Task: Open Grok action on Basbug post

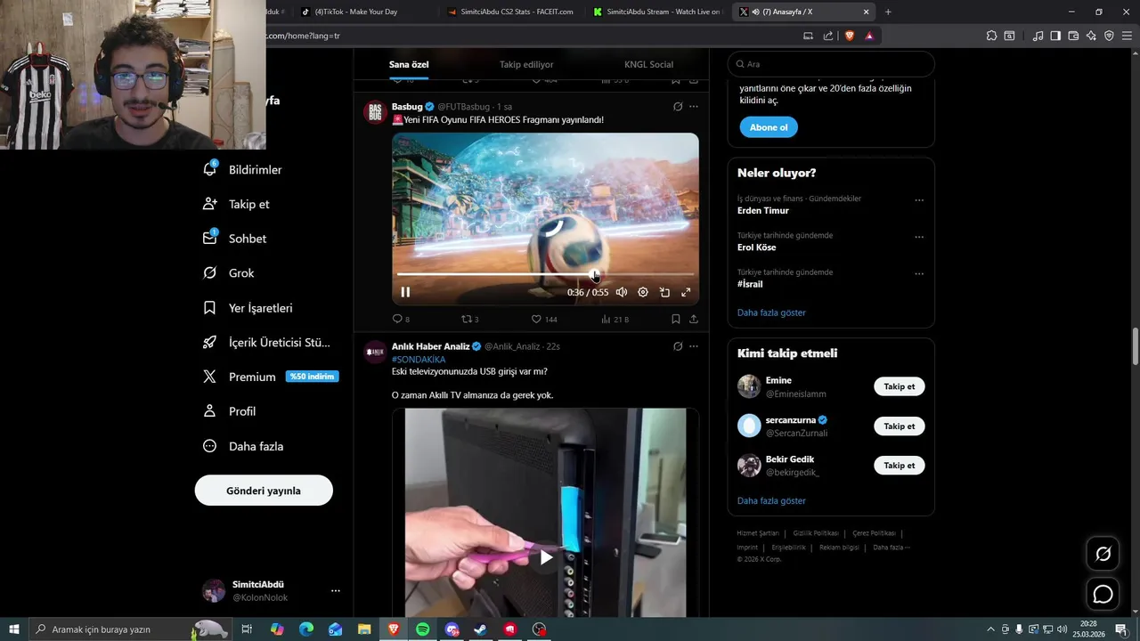Action: 678,107
